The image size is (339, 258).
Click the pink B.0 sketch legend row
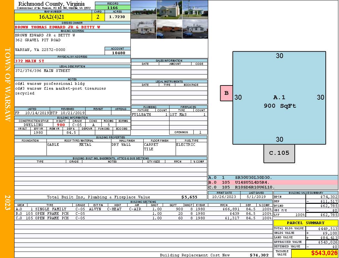click(273, 182)
